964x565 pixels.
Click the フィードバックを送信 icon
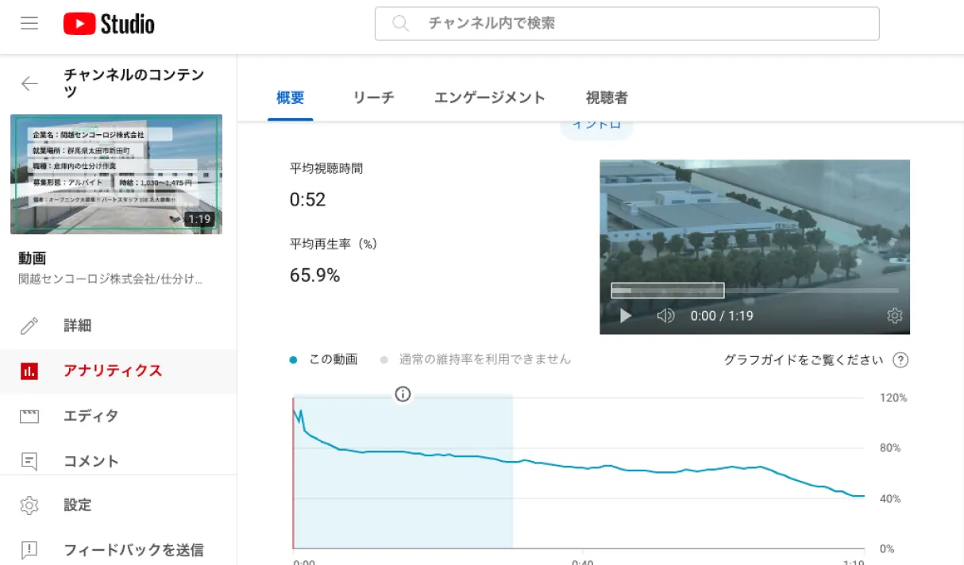click(x=29, y=548)
